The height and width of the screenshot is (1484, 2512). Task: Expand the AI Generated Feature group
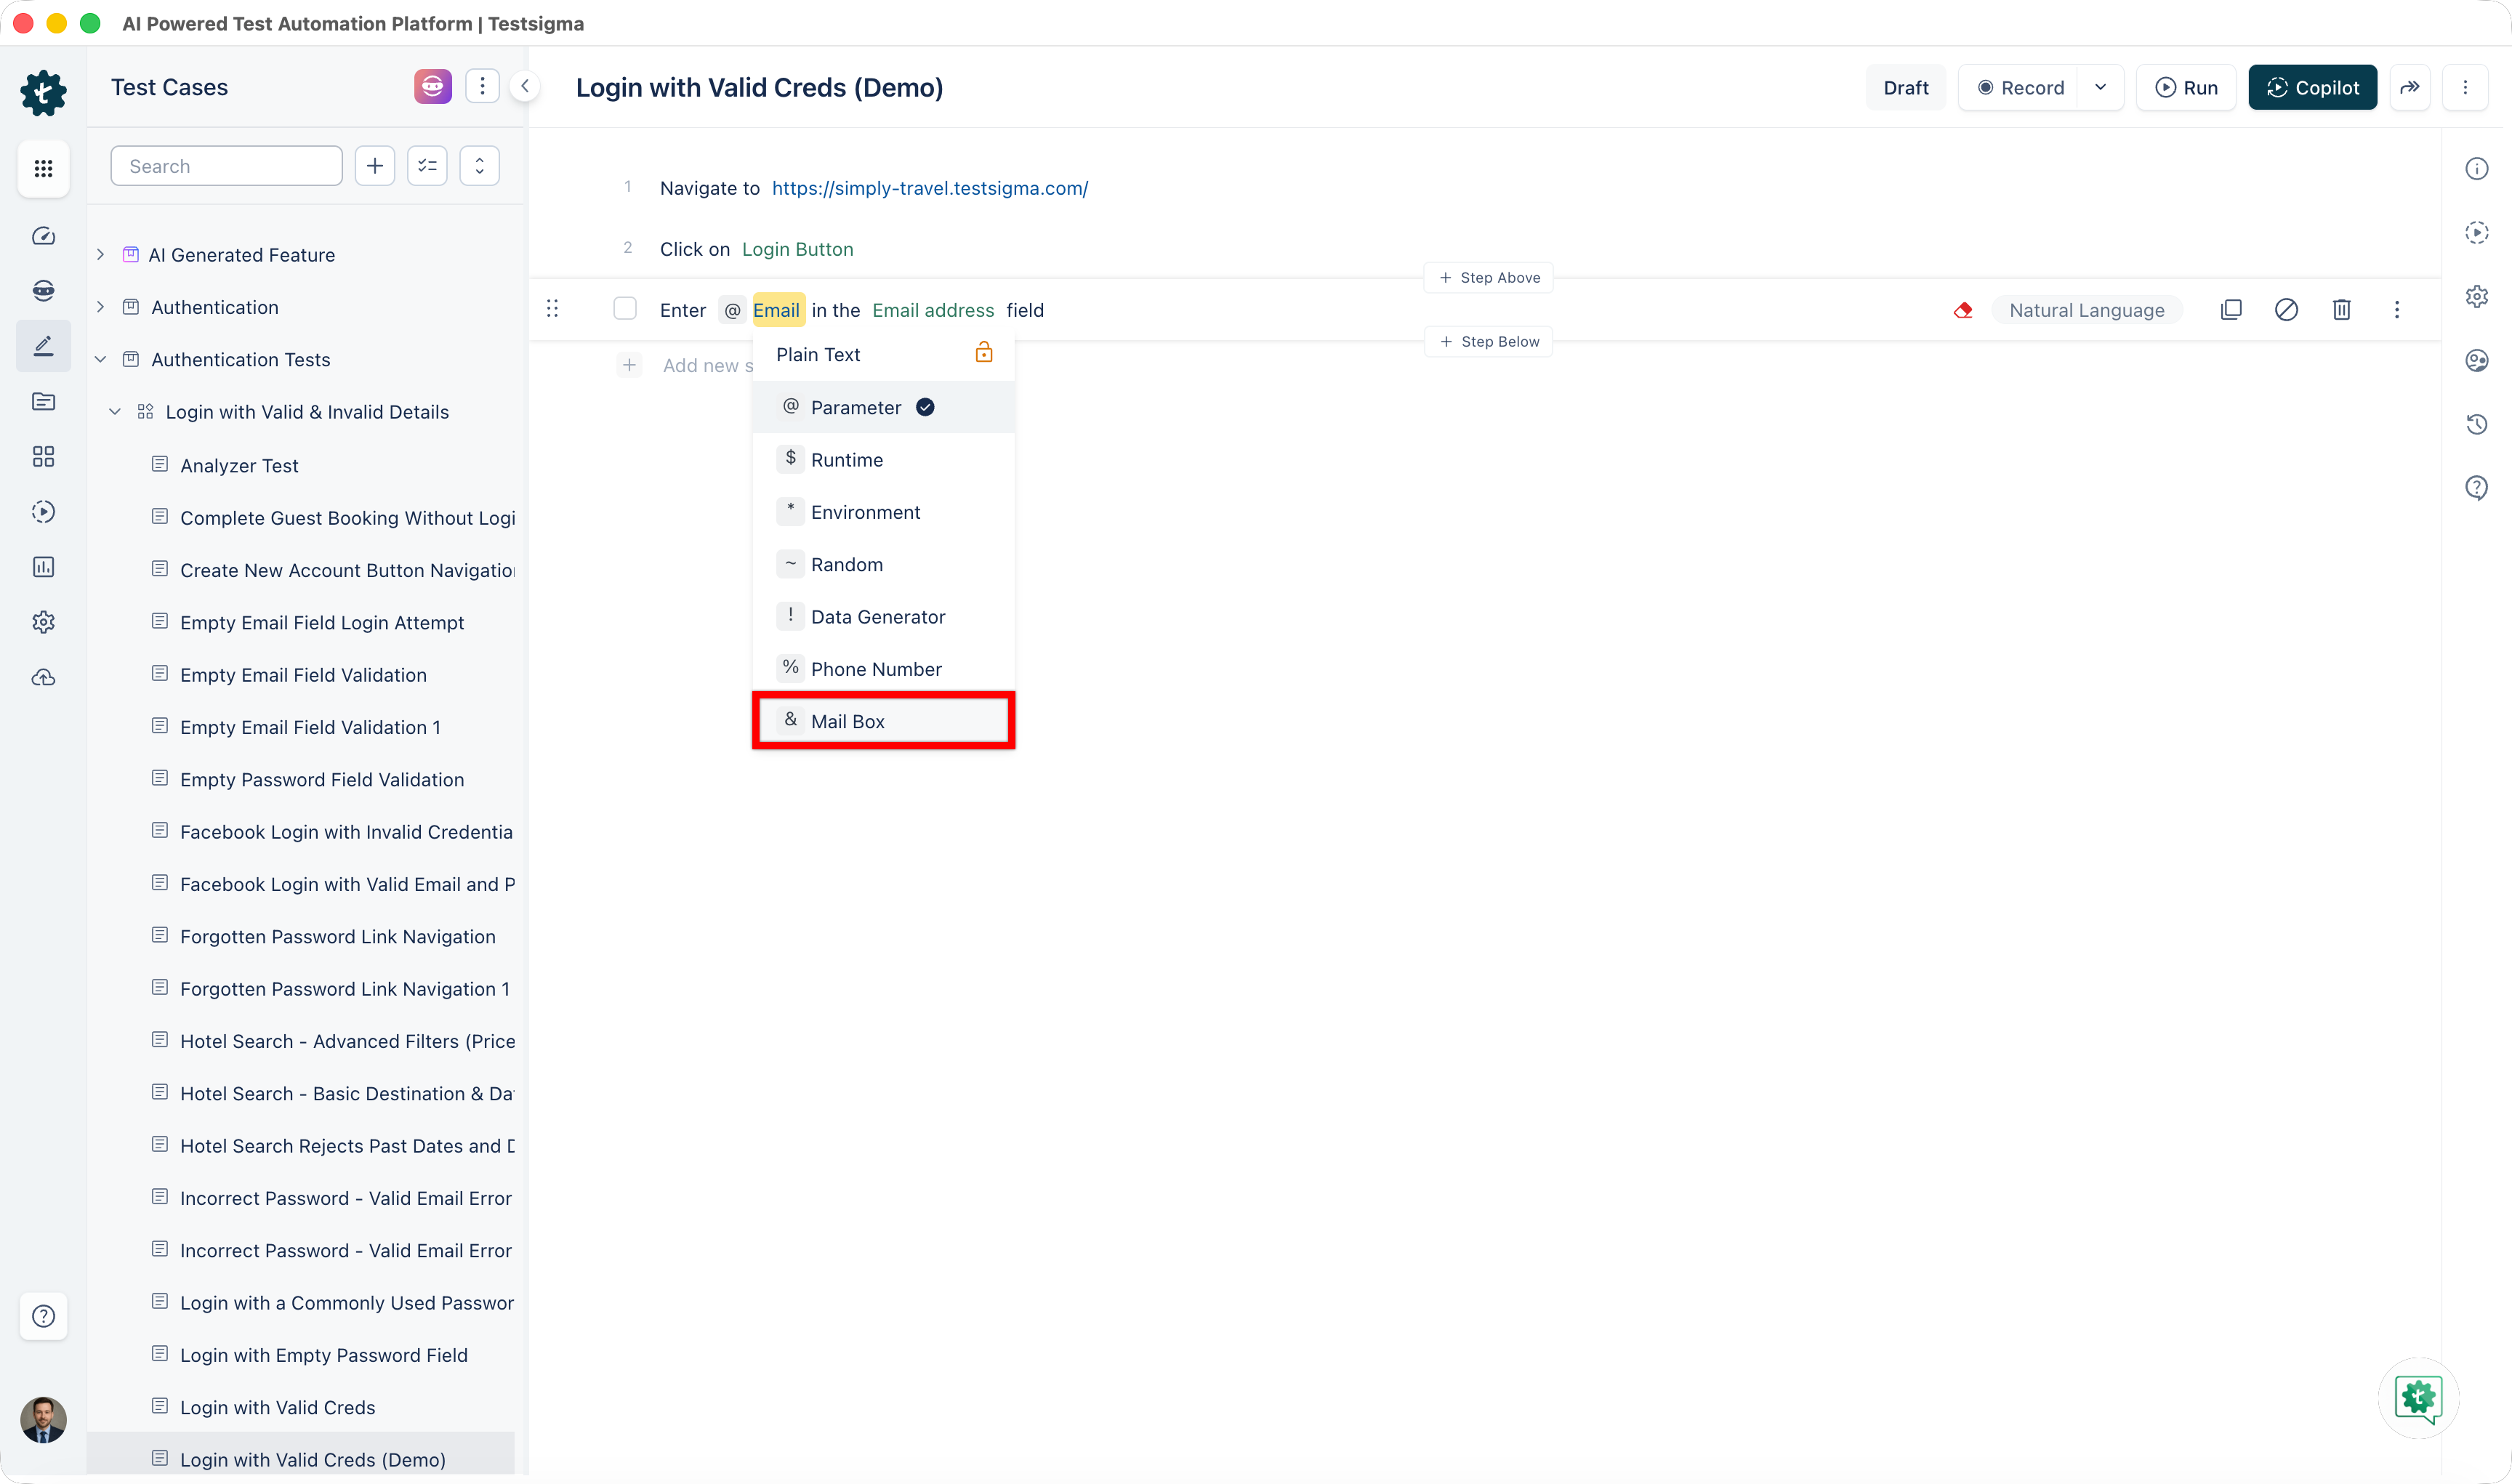coord(100,254)
